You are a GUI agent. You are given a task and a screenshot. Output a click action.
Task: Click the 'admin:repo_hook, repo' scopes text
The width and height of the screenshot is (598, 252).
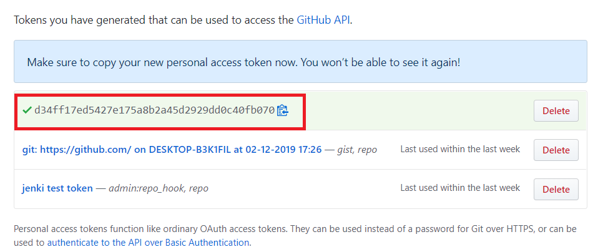pos(159,189)
